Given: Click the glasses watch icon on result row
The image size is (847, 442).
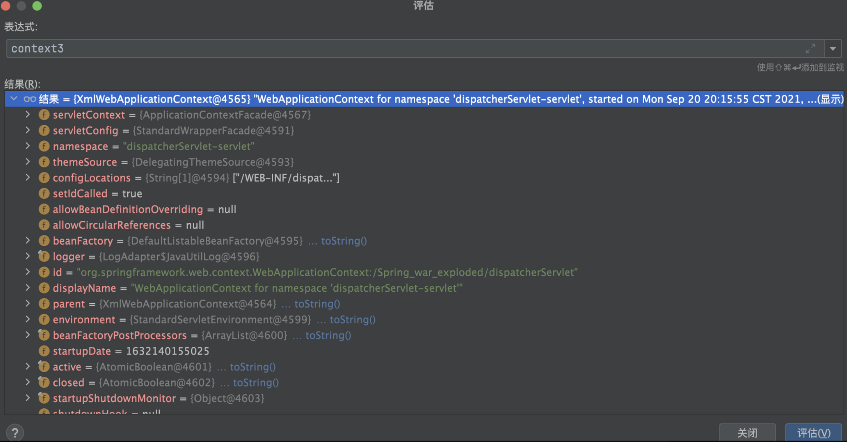Looking at the screenshot, I should pos(30,99).
